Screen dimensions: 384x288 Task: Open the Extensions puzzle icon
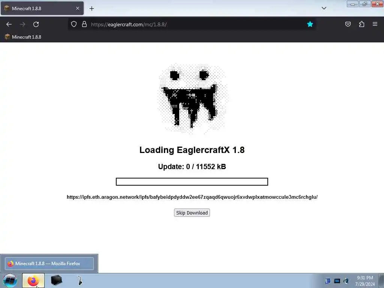[x=361, y=24]
